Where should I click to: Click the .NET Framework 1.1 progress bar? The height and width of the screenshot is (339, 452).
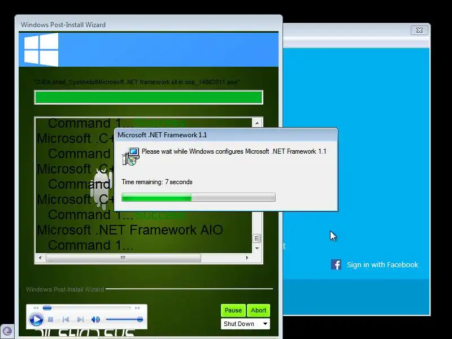(x=198, y=197)
